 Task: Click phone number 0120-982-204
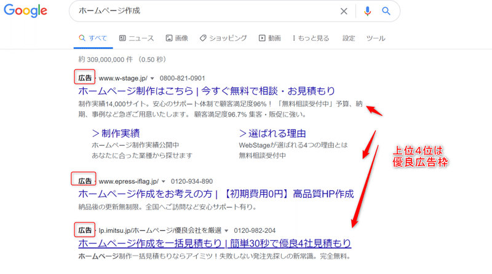coord(255,231)
